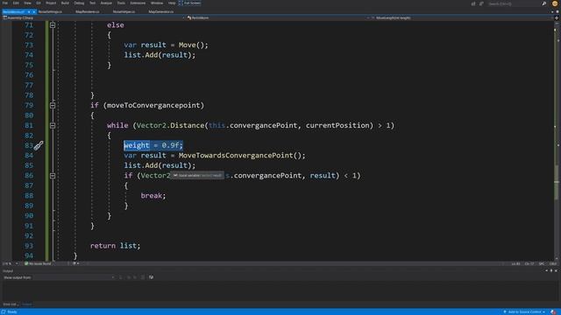Pin the active document tab
Viewport: 561px width, 315px height.
click(29, 11)
